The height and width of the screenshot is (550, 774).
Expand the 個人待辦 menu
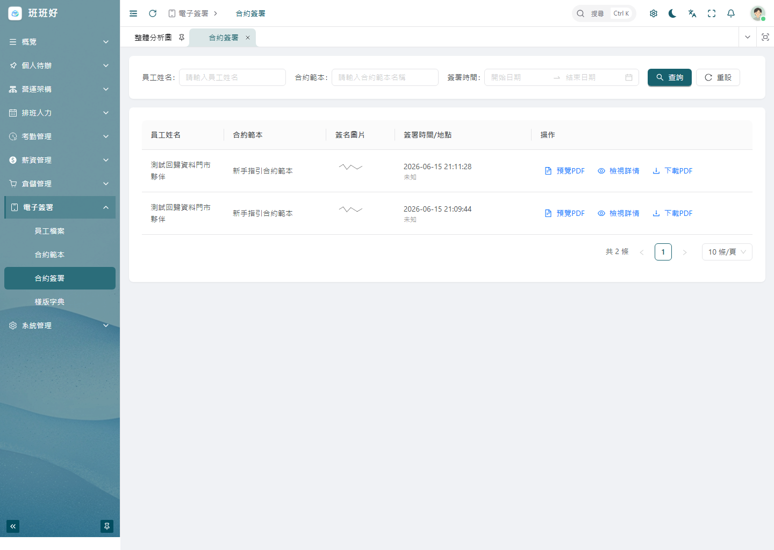point(60,66)
